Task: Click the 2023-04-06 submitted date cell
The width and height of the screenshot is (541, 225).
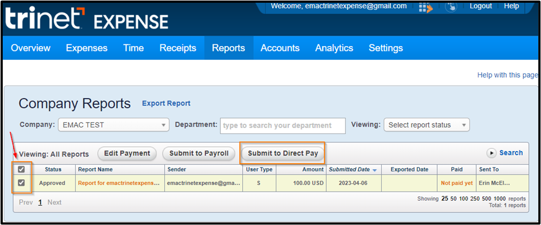Action: click(354, 183)
